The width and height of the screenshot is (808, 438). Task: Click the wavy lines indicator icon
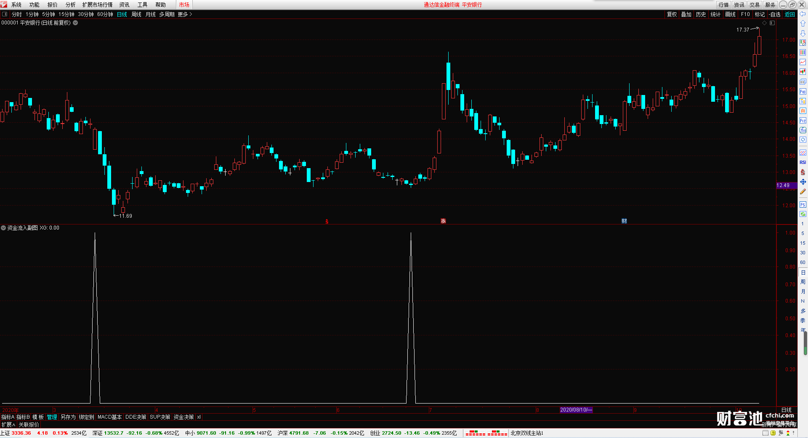[803, 153]
